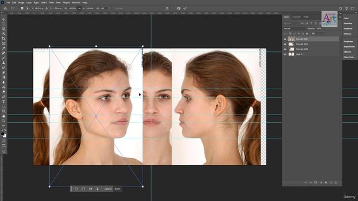Click Done in the transform bar

(x=117, y=189)
